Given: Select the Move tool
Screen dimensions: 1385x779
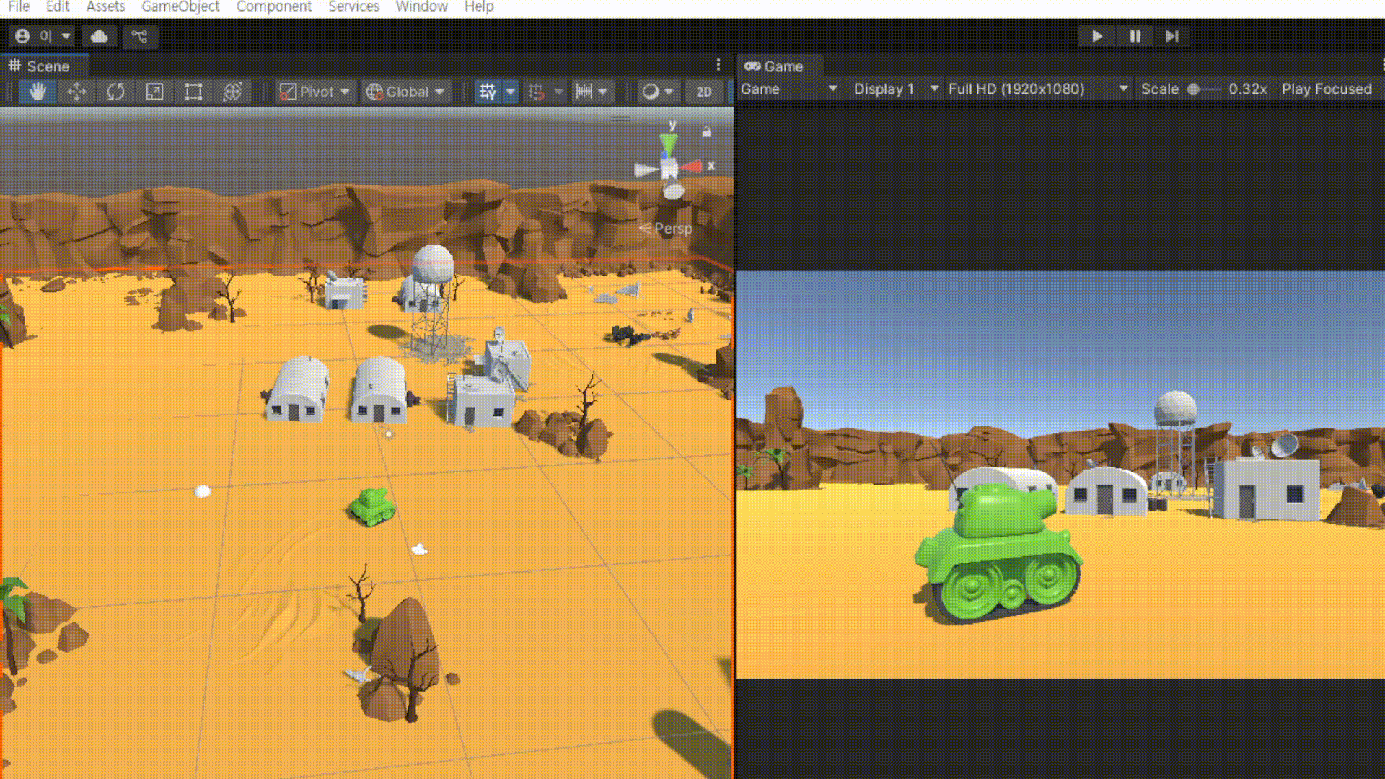Looking at the screenshot, I should [x=76, y=92].
